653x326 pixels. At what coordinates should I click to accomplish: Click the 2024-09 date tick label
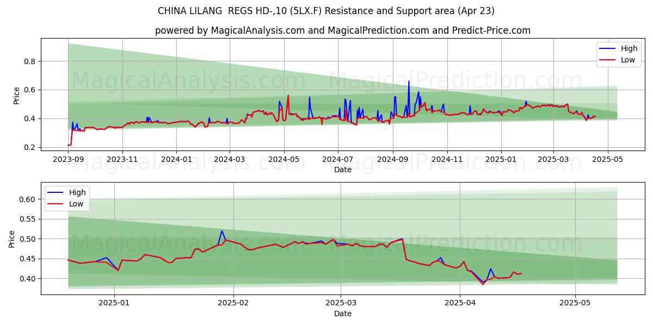pyautogui.click(x=393, y=160)
